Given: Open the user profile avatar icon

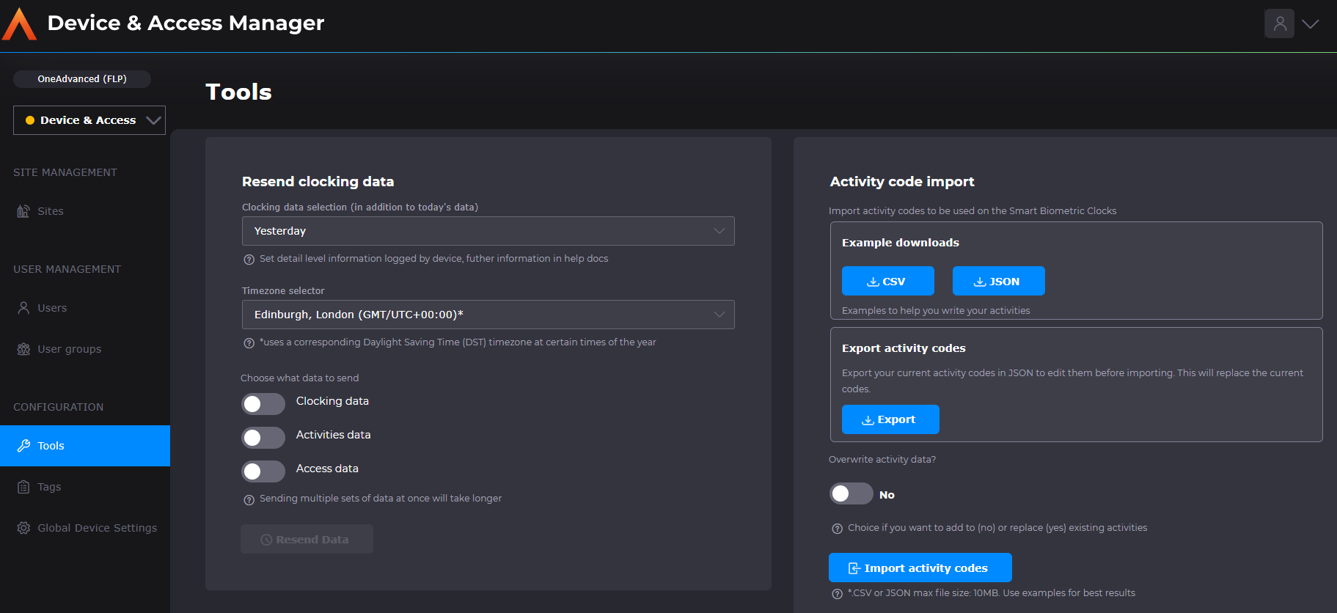Looking at the screenshot, I should [x=1279, y=23].
